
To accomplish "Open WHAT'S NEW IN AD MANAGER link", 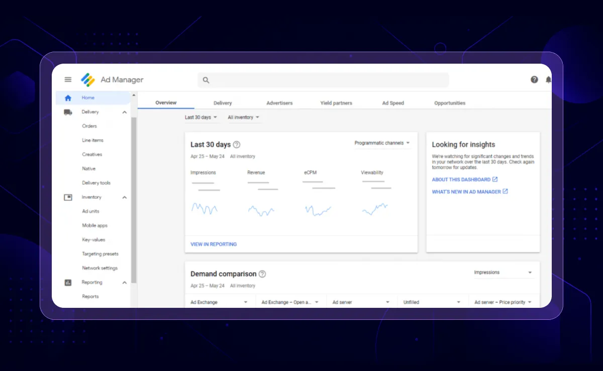I will coord(466,192).
